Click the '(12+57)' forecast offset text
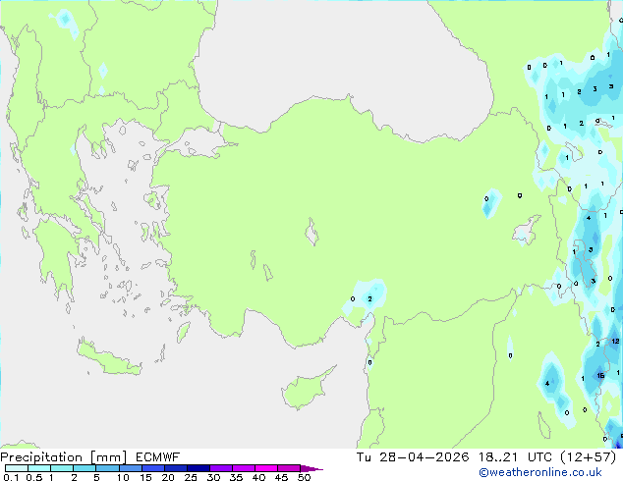The height and width of the screenshot is (481, 623). (x=588, y=457)
